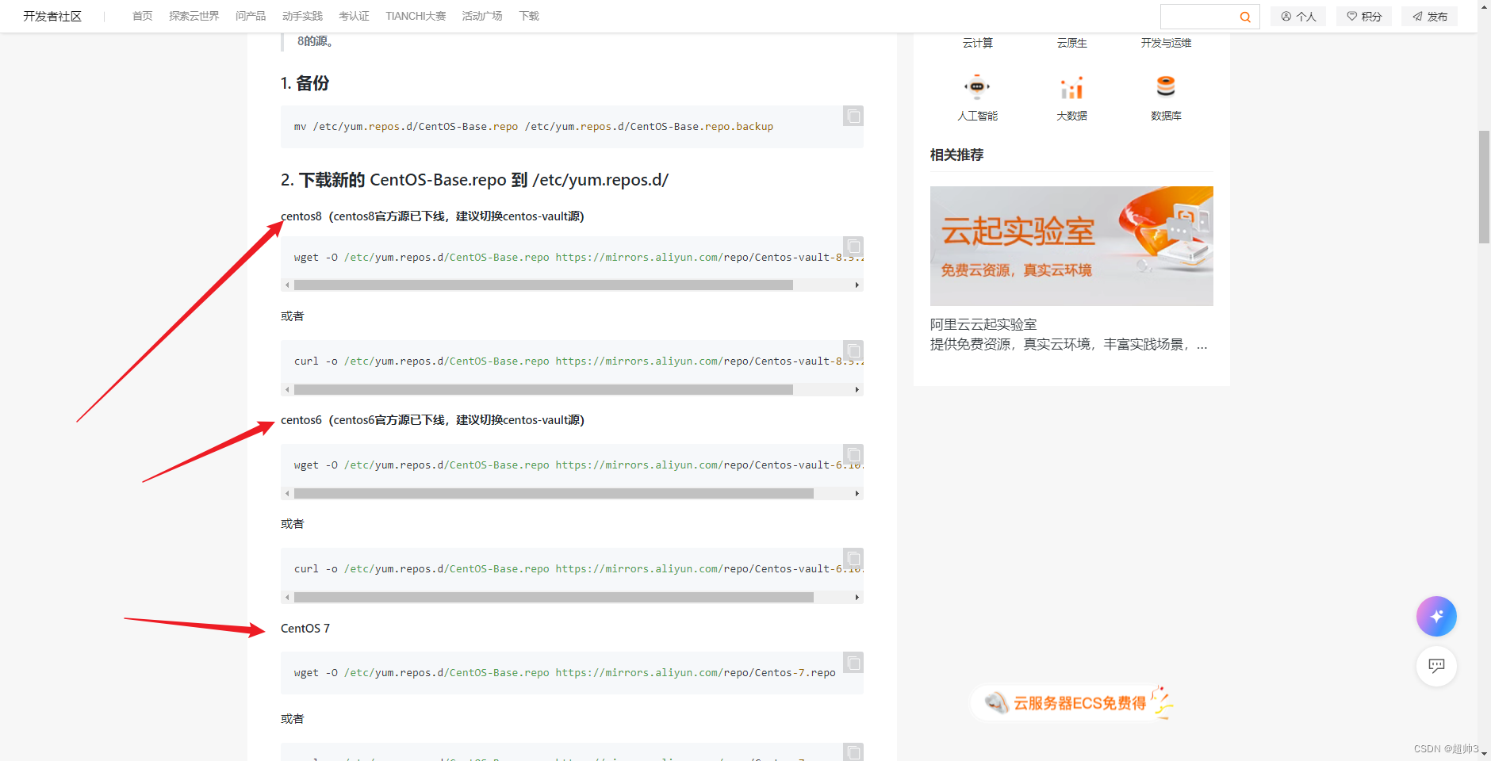
Task: Open the 数据库 category icon
Action: tap(1166, 86)
